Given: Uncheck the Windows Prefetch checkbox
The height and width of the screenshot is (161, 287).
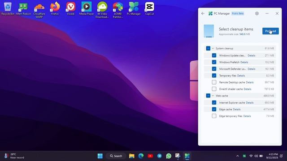Looking at the screenshot, I should pyautogui.click(x=214, y=62).
